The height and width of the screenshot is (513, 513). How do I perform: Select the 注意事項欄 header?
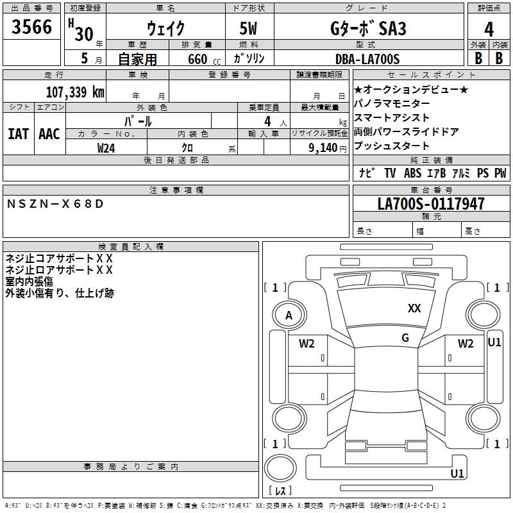click(x=176, y=190)
